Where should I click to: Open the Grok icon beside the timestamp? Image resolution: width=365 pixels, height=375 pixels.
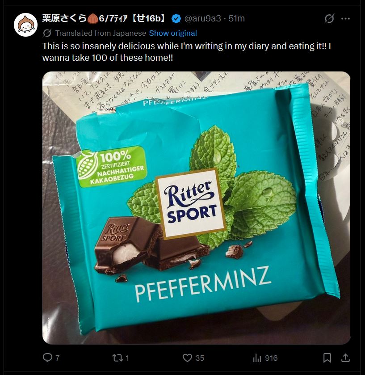click(x=329, y=18)
